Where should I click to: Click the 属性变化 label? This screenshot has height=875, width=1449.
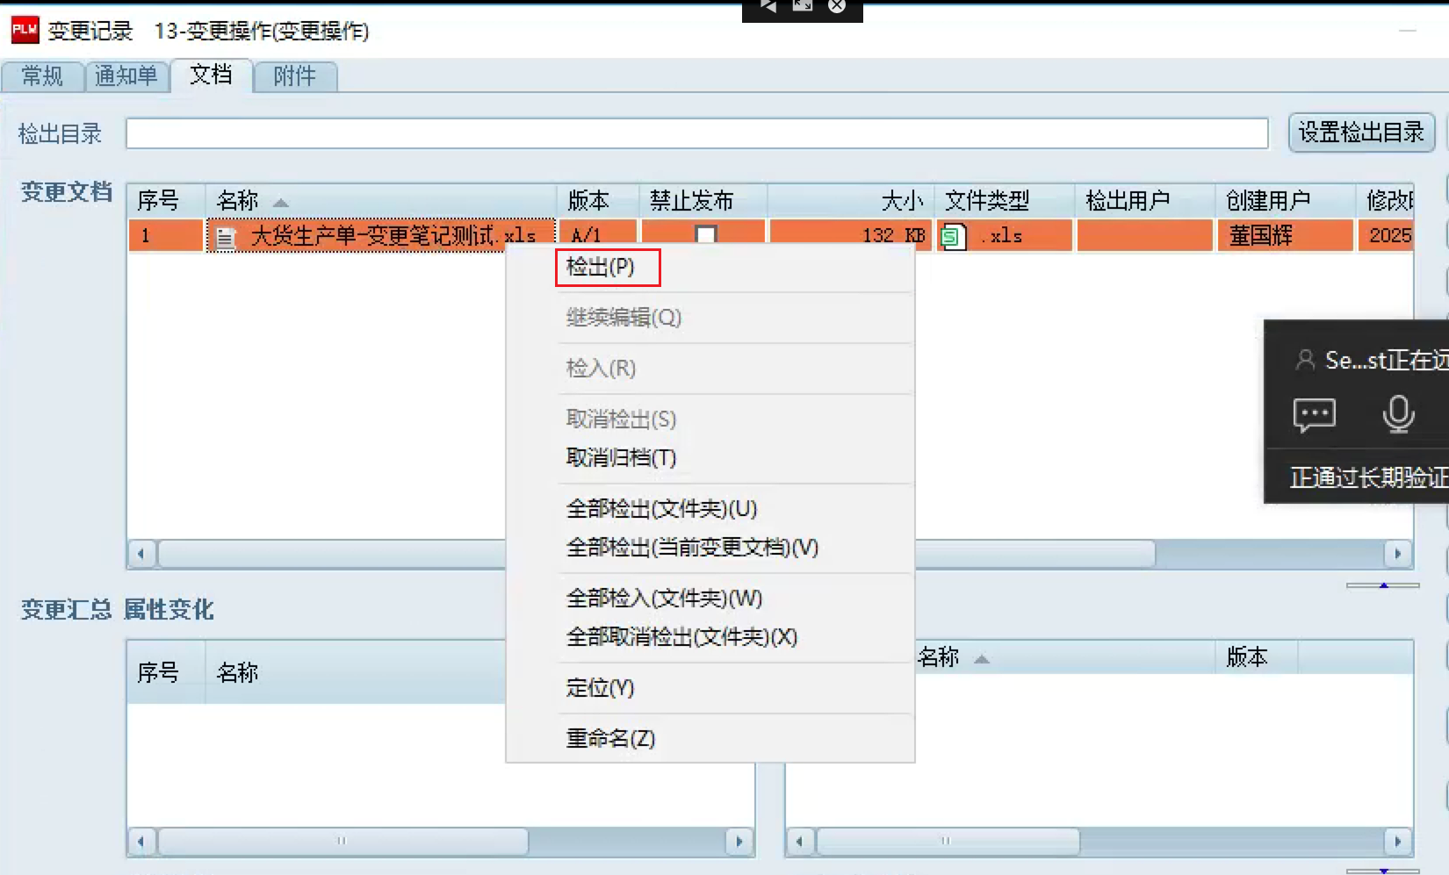pos(169,609)
